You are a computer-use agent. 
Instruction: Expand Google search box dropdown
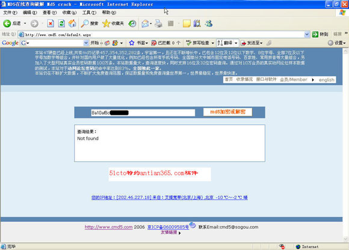86,43
